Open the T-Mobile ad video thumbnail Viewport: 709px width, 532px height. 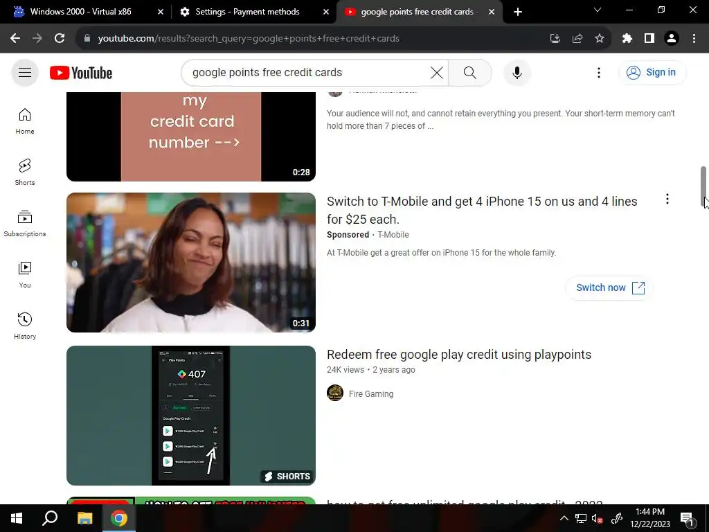pos(191,263)
